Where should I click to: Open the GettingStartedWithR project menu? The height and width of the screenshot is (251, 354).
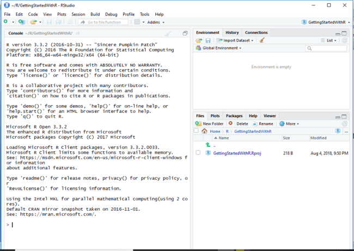[x=326, y=22]
